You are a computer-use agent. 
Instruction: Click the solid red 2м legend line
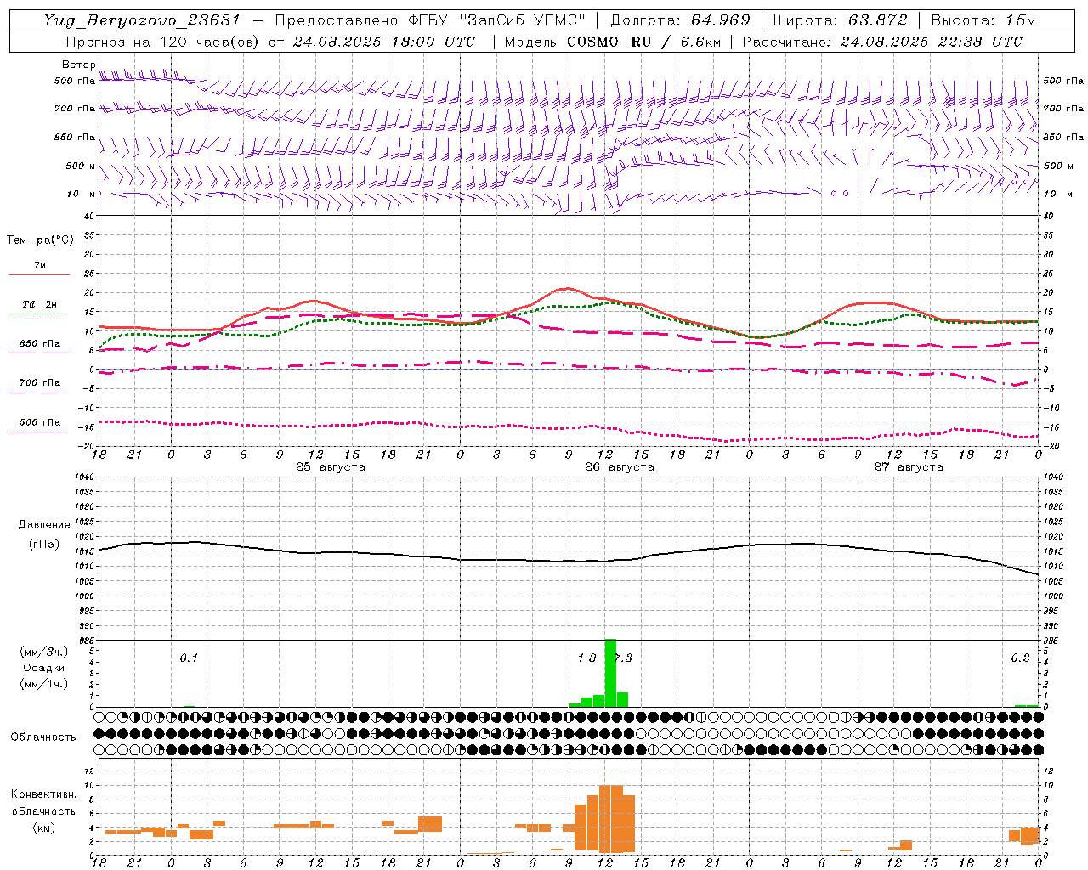coord(39,274)
